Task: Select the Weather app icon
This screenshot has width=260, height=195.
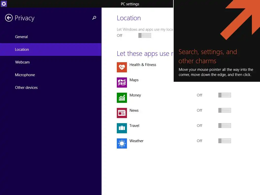Action: 122,143
